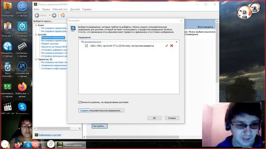
Task: Click the Home icon in NVIDIA toolbar
Action: (x=63, y=15)
